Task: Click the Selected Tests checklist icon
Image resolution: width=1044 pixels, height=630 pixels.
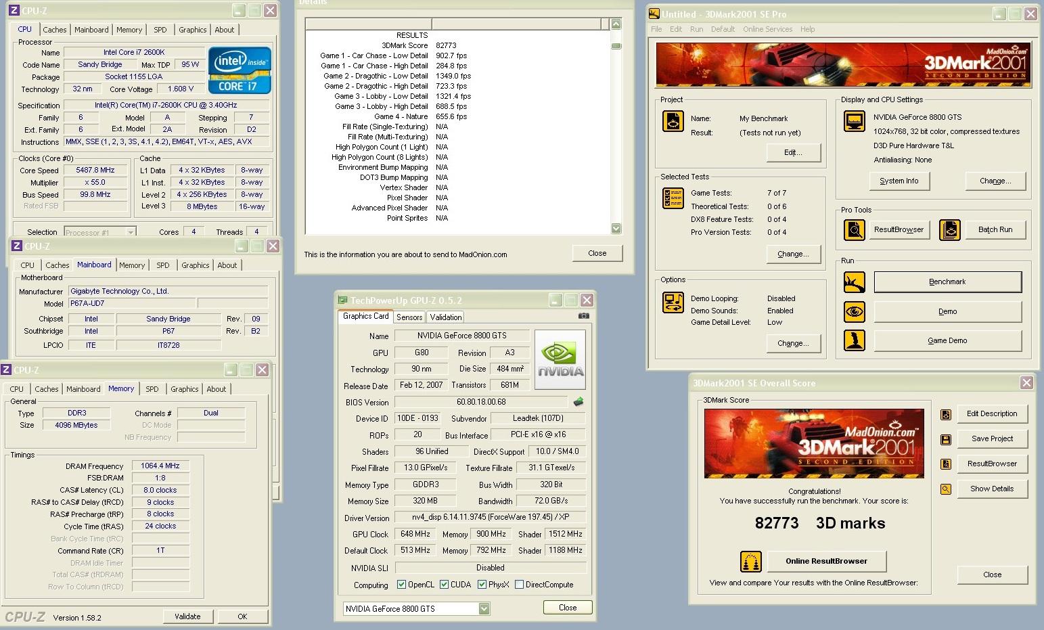Action: tap(673, 198)
